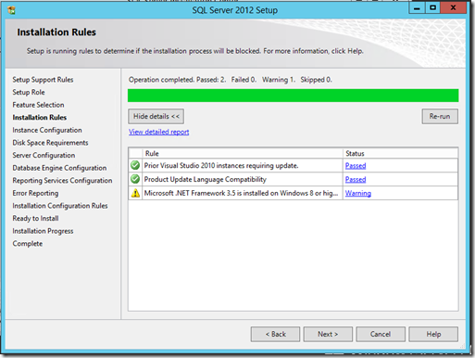Click the green progress bar
The image size is (475, 358).
pyautogui.click(x=293, y=96)
